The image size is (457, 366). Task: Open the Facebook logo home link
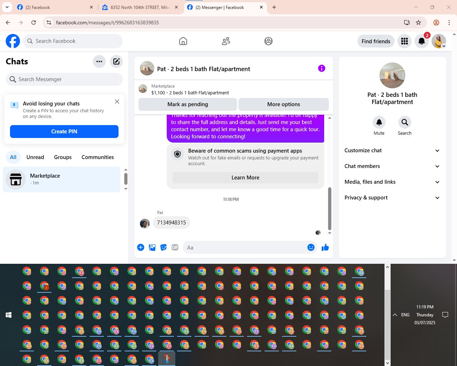tap(13, 41)
